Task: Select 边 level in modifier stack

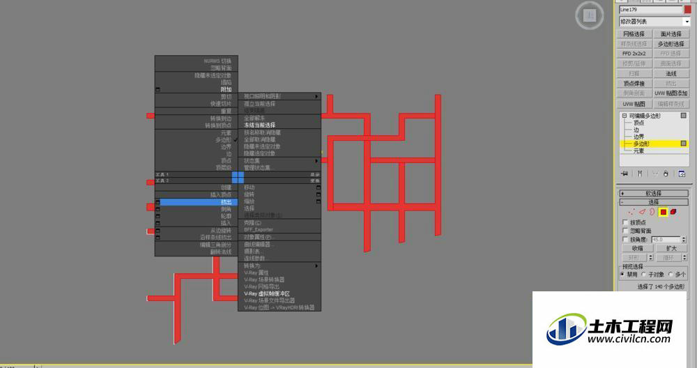Action: [x=636, y=130]
